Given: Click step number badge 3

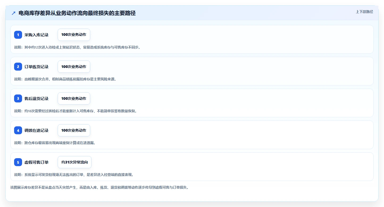Looking at the screenshot, I should click(18, 98).
